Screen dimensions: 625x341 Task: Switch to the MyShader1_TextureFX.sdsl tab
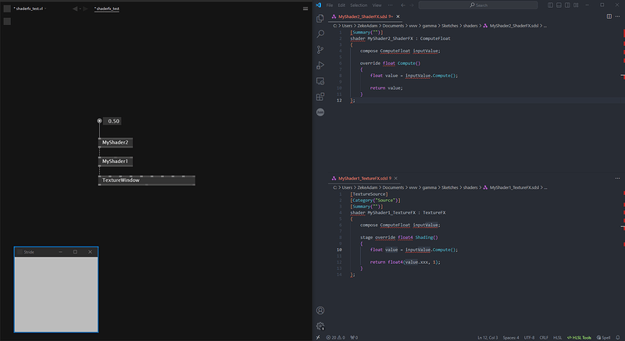coord(362,178)
